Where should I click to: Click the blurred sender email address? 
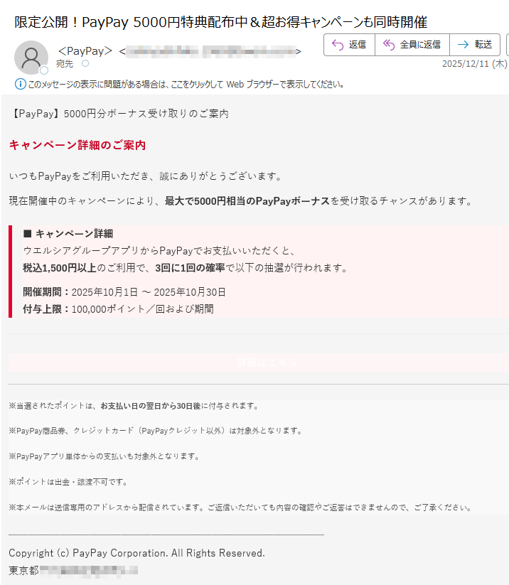210,51
